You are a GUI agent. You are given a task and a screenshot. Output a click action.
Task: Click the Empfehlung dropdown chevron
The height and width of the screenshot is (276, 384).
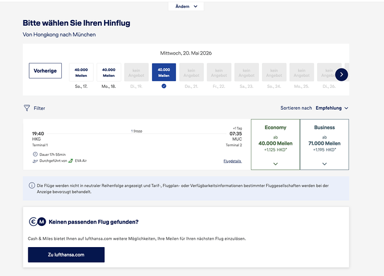[x=346, y=109]
